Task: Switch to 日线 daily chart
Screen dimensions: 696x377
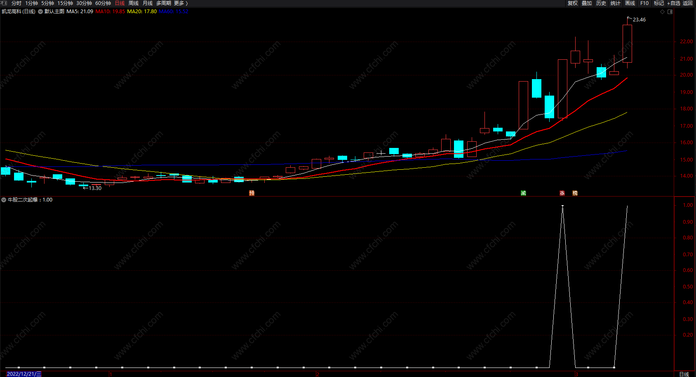Action: (x=120, y=3)
